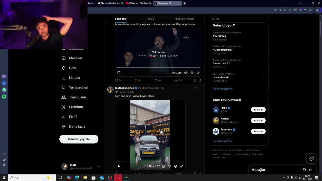Open Grok from the sidebar
The image size is (322, 181).
click(69, 68)
